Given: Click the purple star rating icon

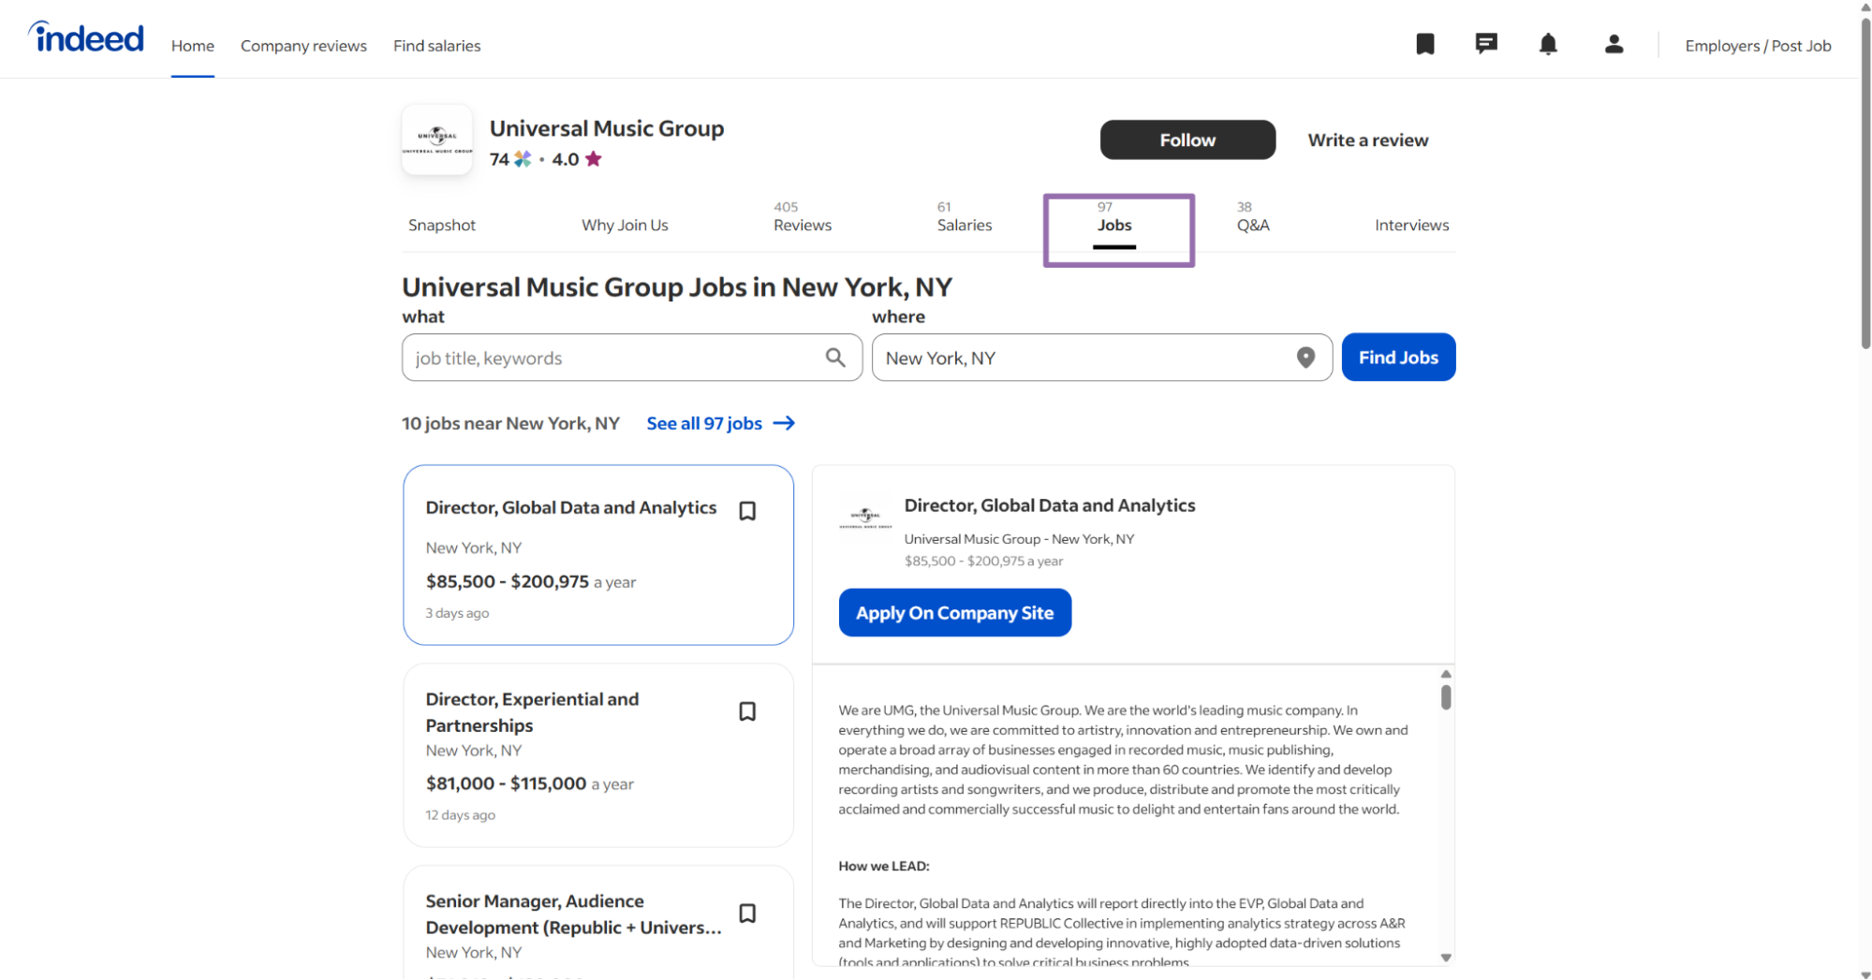Looking at the screenshot, I should (x=594, y=159).
